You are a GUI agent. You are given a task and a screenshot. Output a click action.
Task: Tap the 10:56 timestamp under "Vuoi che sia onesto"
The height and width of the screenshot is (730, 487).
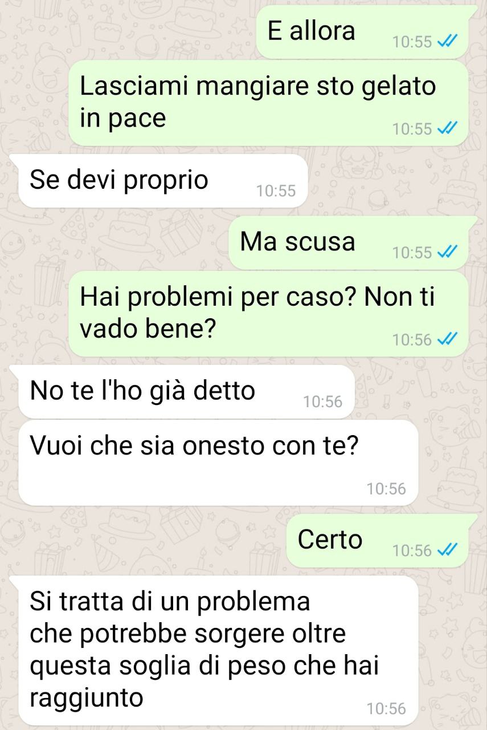386,489
